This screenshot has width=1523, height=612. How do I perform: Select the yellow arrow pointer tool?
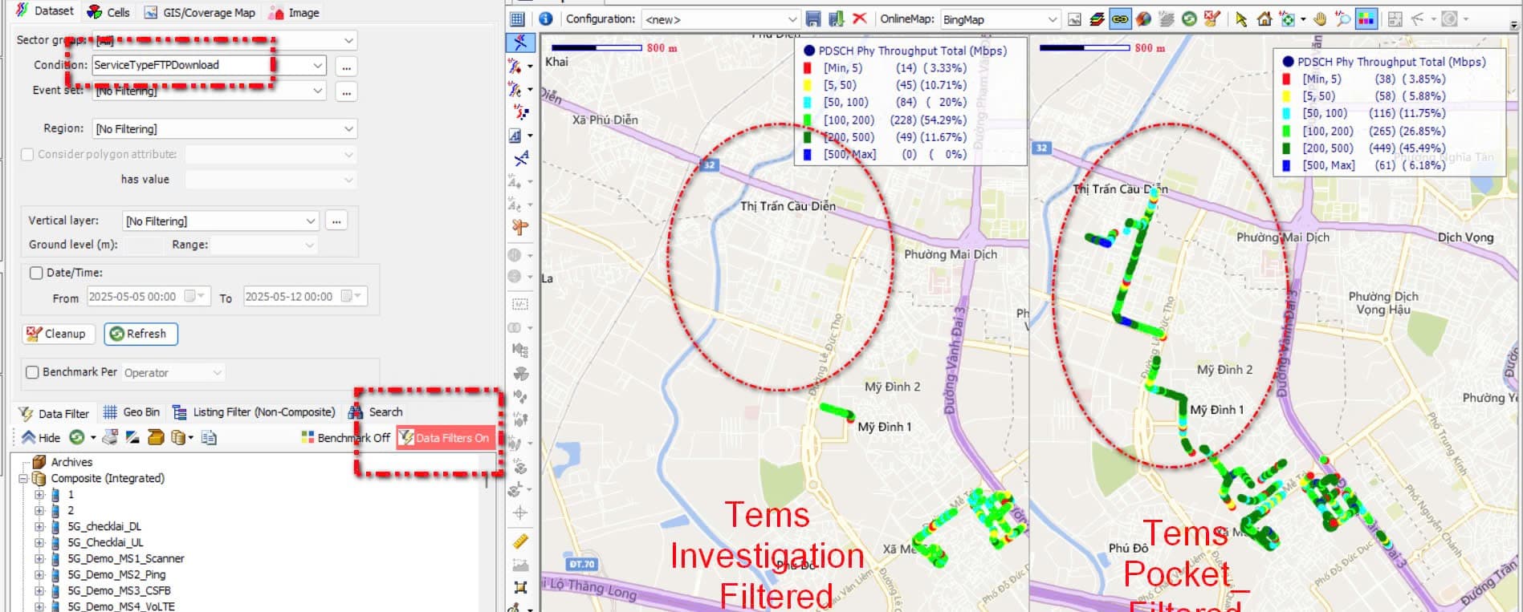pos(1241,19)
